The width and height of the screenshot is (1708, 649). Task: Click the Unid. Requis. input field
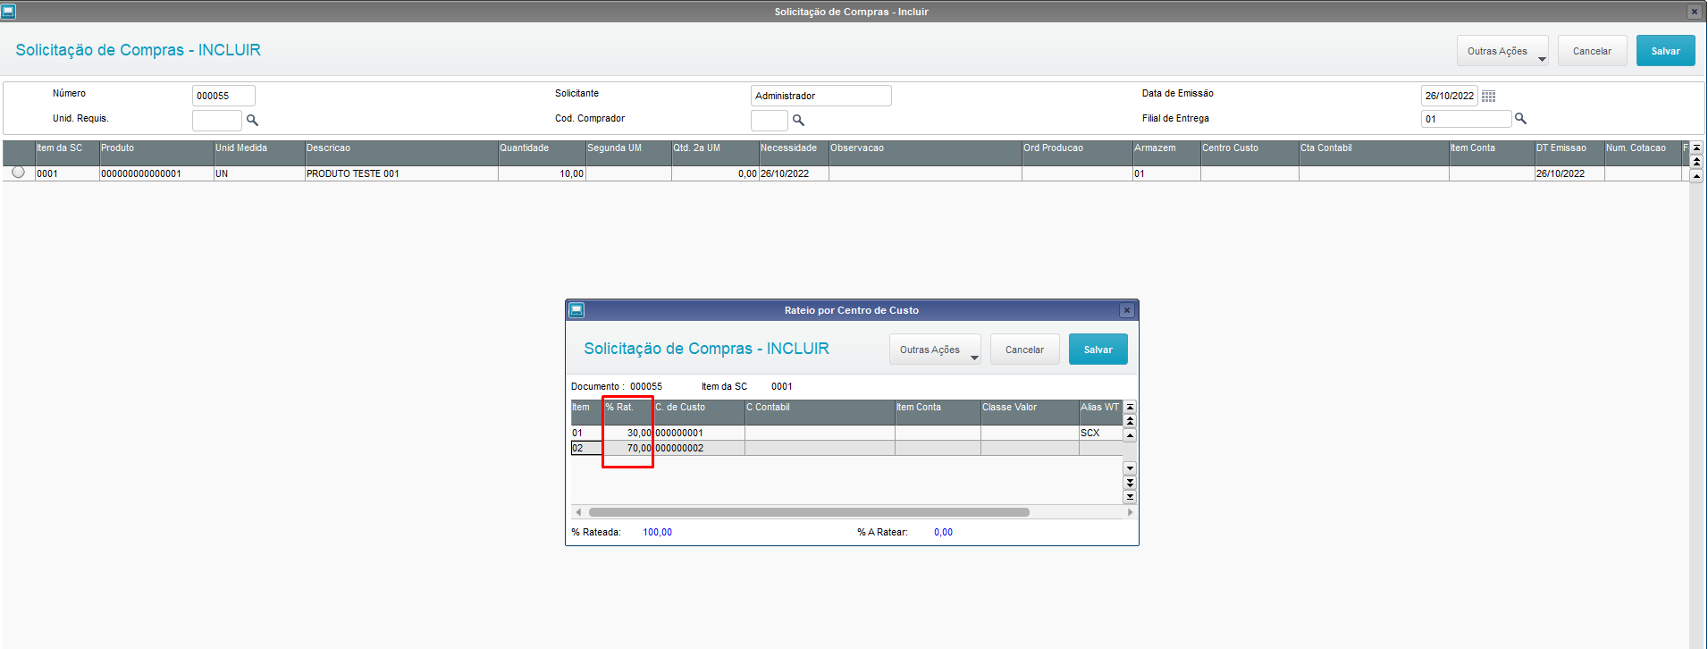click(217, 120)
